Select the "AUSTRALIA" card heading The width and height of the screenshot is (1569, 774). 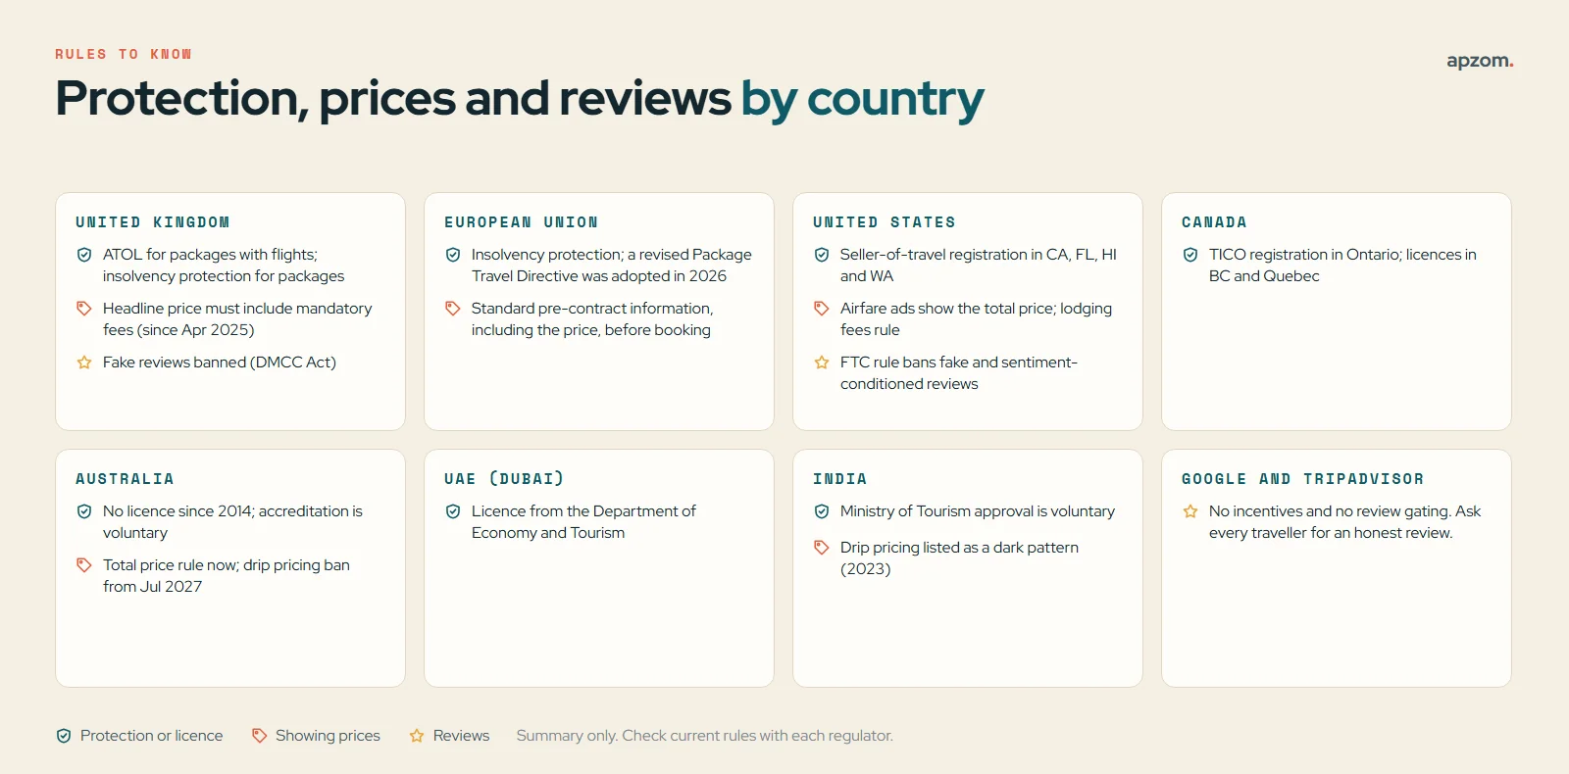tap(125, 479)
